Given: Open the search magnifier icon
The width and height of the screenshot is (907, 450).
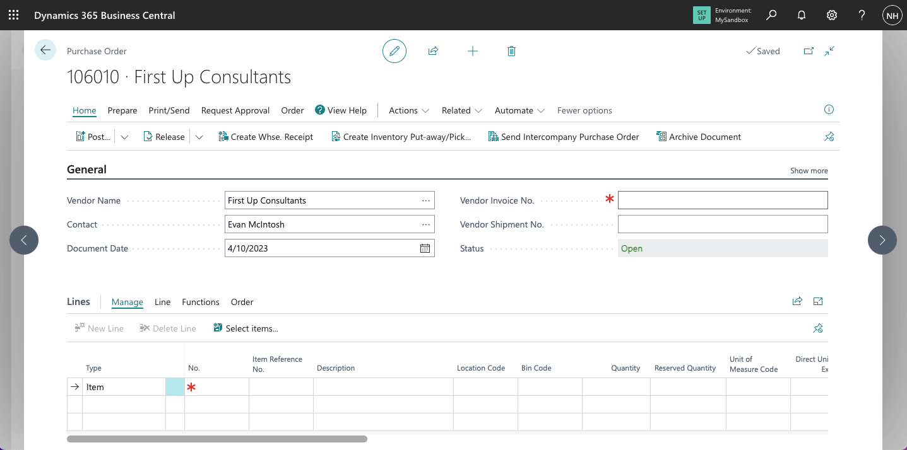Looking at the screenshot, I should (x=771, y=15).
